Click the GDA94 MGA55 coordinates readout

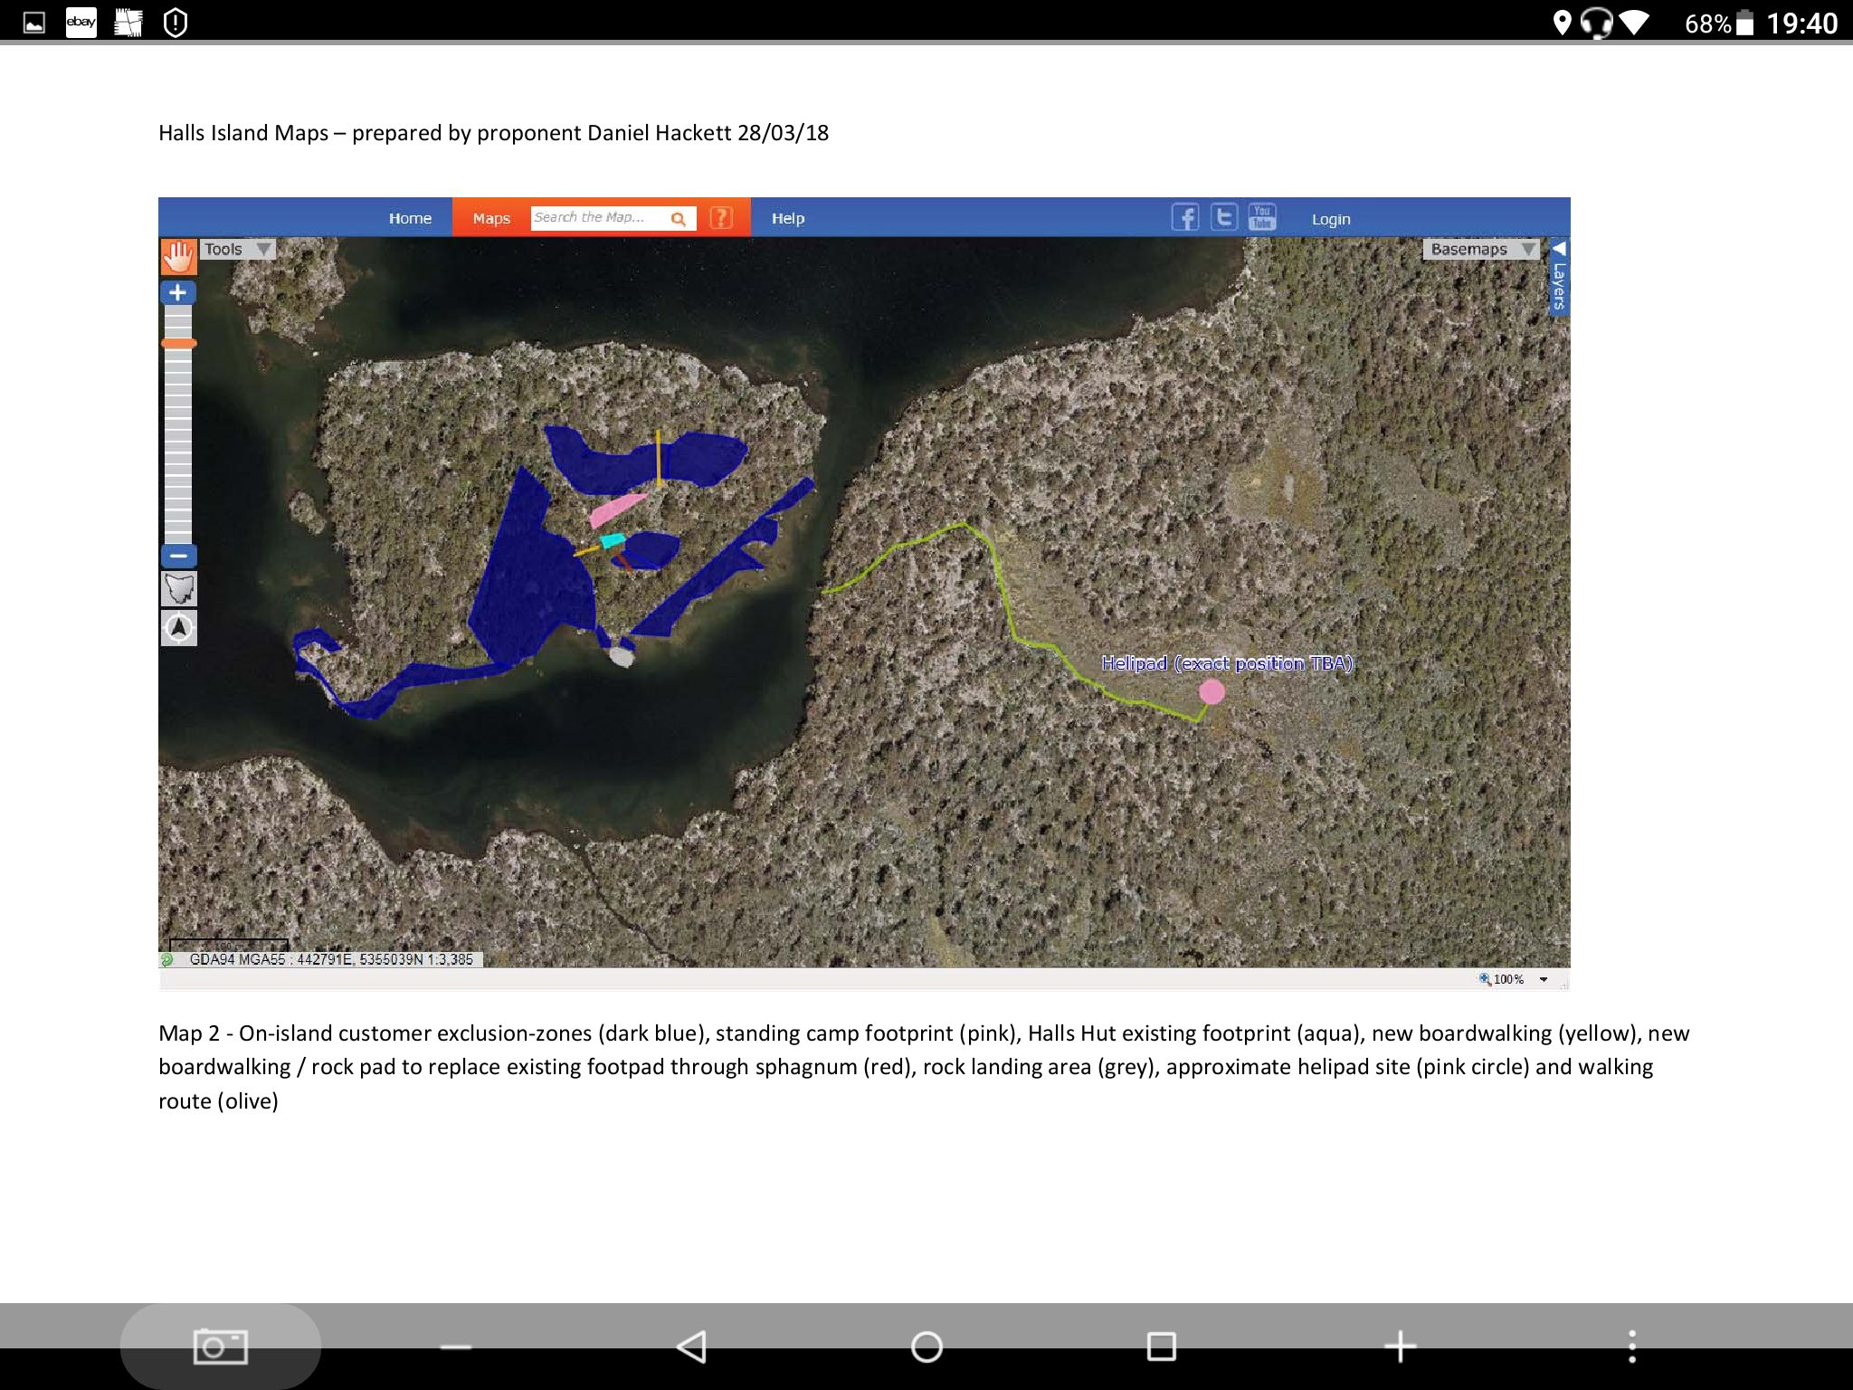(x=331, y=959)
